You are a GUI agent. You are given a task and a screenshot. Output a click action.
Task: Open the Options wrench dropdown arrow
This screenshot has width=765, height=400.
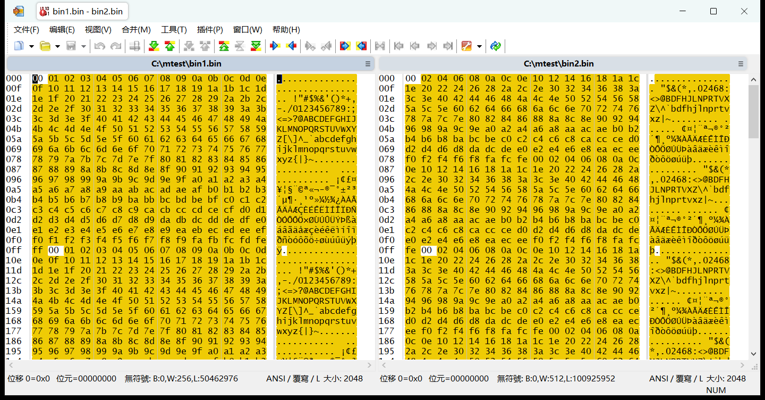pos(479,46)
